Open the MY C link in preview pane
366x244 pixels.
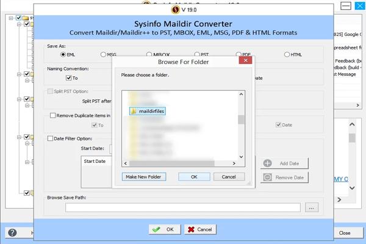tap(341, 179)
